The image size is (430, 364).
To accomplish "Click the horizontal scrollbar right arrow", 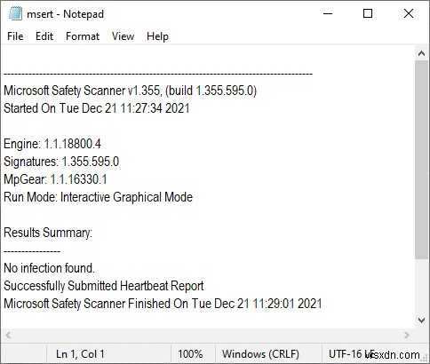I will click(407, 336).
